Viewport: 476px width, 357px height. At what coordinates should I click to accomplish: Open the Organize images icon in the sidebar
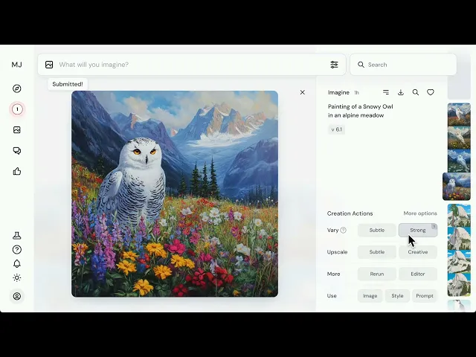point(17,130)
